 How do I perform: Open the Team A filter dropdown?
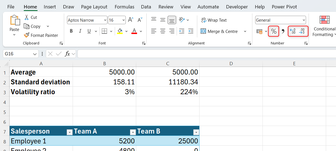tap(133, 132)
